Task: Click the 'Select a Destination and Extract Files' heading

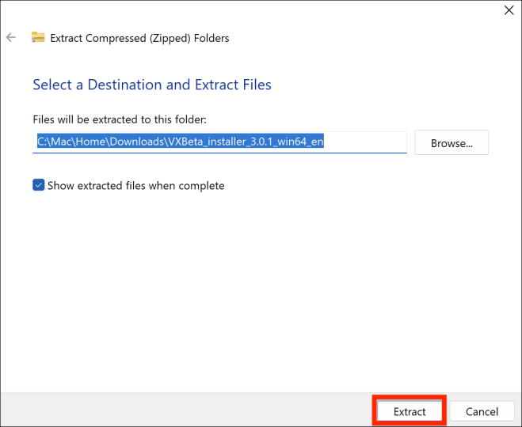Action: [x=152, y=85]
